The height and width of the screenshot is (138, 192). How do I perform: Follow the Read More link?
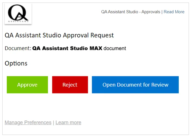pos(174,12)
